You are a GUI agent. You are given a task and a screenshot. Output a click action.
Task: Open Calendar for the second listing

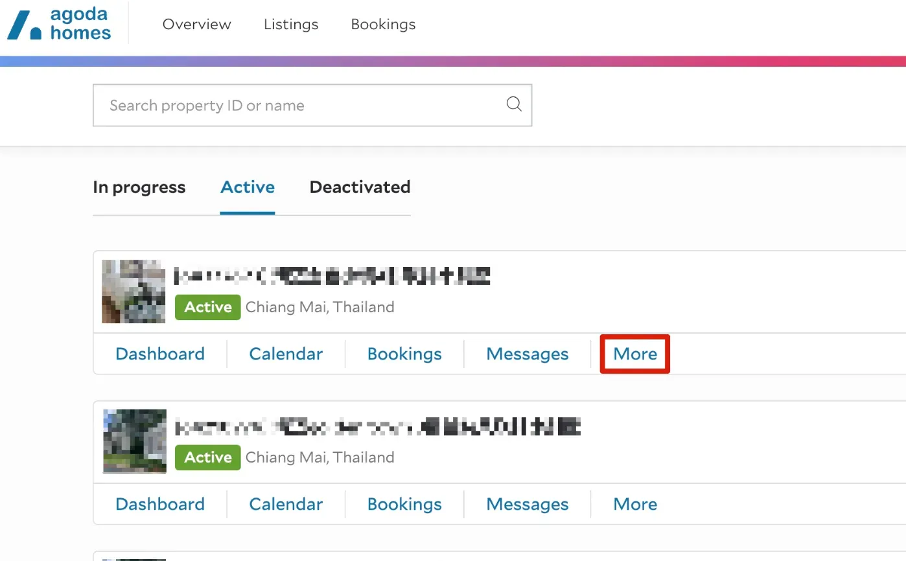(286, 504)
